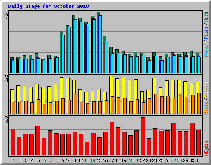Click the orange Sites bar for day 28
The height and width of the screenshot is (165, 211).
pyautogui.click(x=181, y=104)
